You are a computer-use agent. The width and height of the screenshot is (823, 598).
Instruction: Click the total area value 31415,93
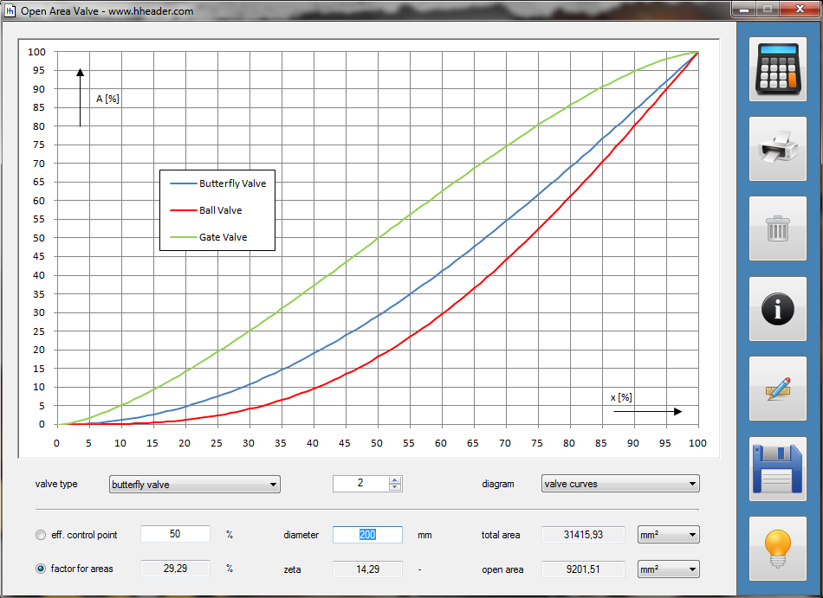tap(583, 535)
